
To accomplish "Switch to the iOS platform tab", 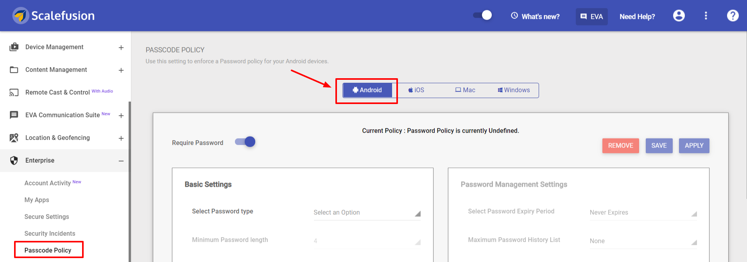I will pos(416,90).
